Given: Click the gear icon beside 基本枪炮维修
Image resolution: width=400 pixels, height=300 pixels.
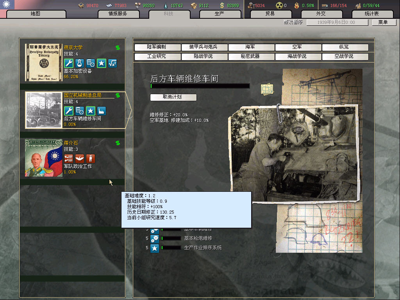Looking at the screenshot, I should [x=155, y=238].
